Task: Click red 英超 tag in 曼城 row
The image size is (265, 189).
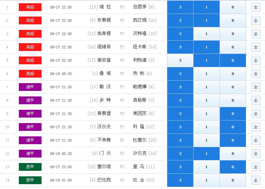Action: (x=30, y=74)
